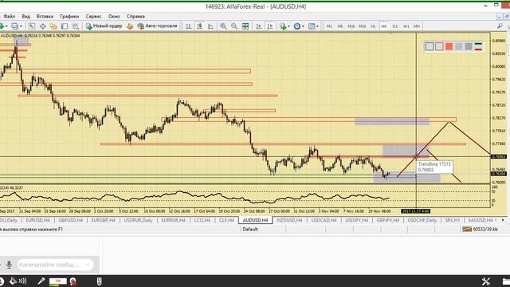Switch to the CLF,H4 chart tab
Viewport: 510px width, 287px height.
point(226,220)
